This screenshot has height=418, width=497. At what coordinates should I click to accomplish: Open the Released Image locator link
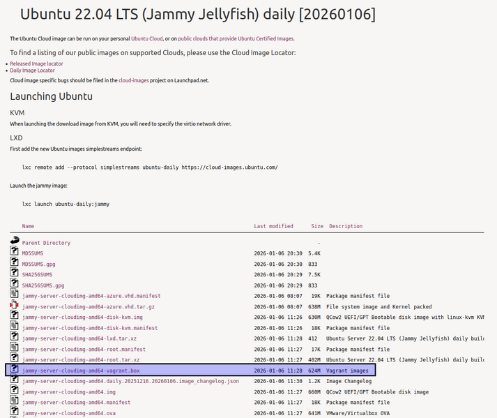(36, 64)
